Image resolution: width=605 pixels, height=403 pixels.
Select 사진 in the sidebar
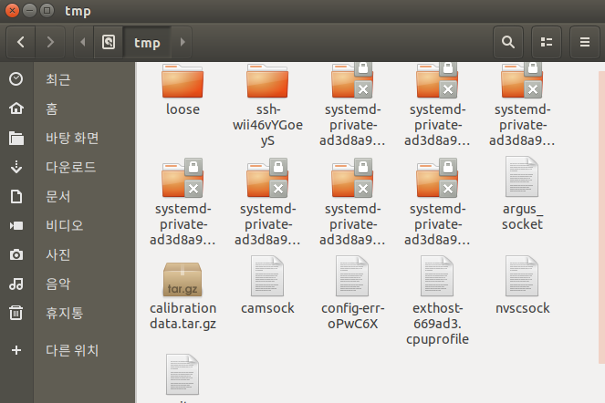point(57,254)
